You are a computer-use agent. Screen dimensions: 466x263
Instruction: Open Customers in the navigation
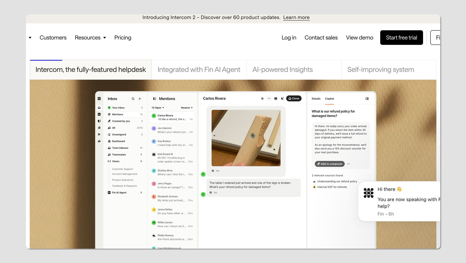(53, 38)
